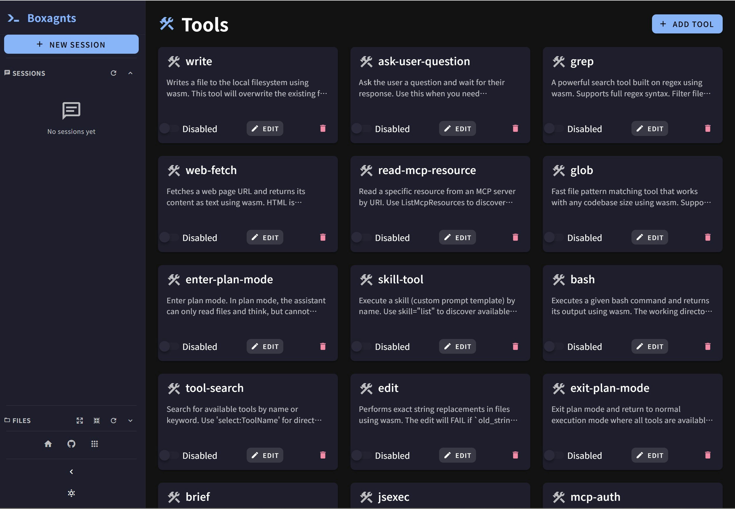Click the trash icon on grep card

click(x=708, y=129)
